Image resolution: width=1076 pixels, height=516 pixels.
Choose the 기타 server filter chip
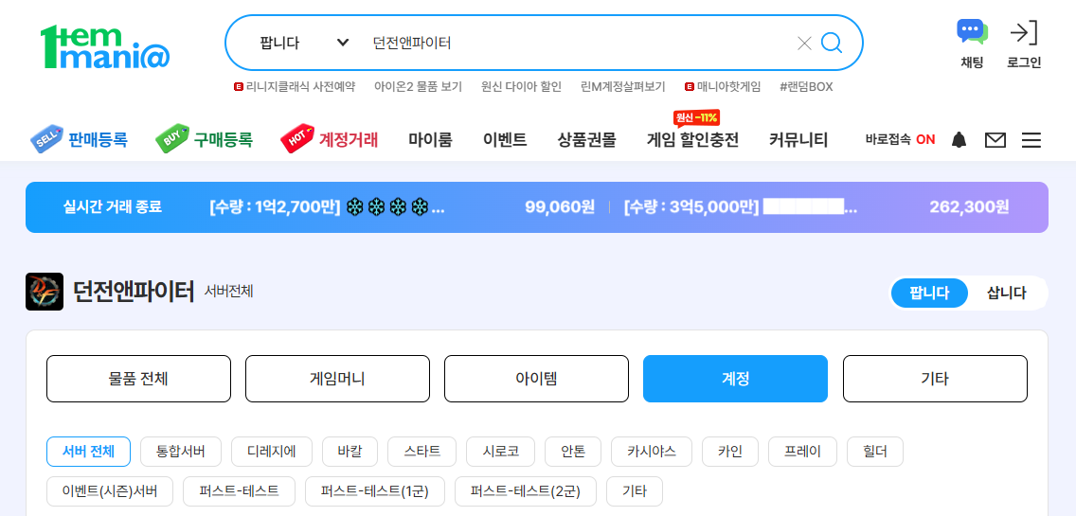point(635,491)
